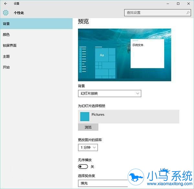Viewport: 194px width, 189px height.
Task: Click the 浏览 browse button
Action: click(88, 127)
